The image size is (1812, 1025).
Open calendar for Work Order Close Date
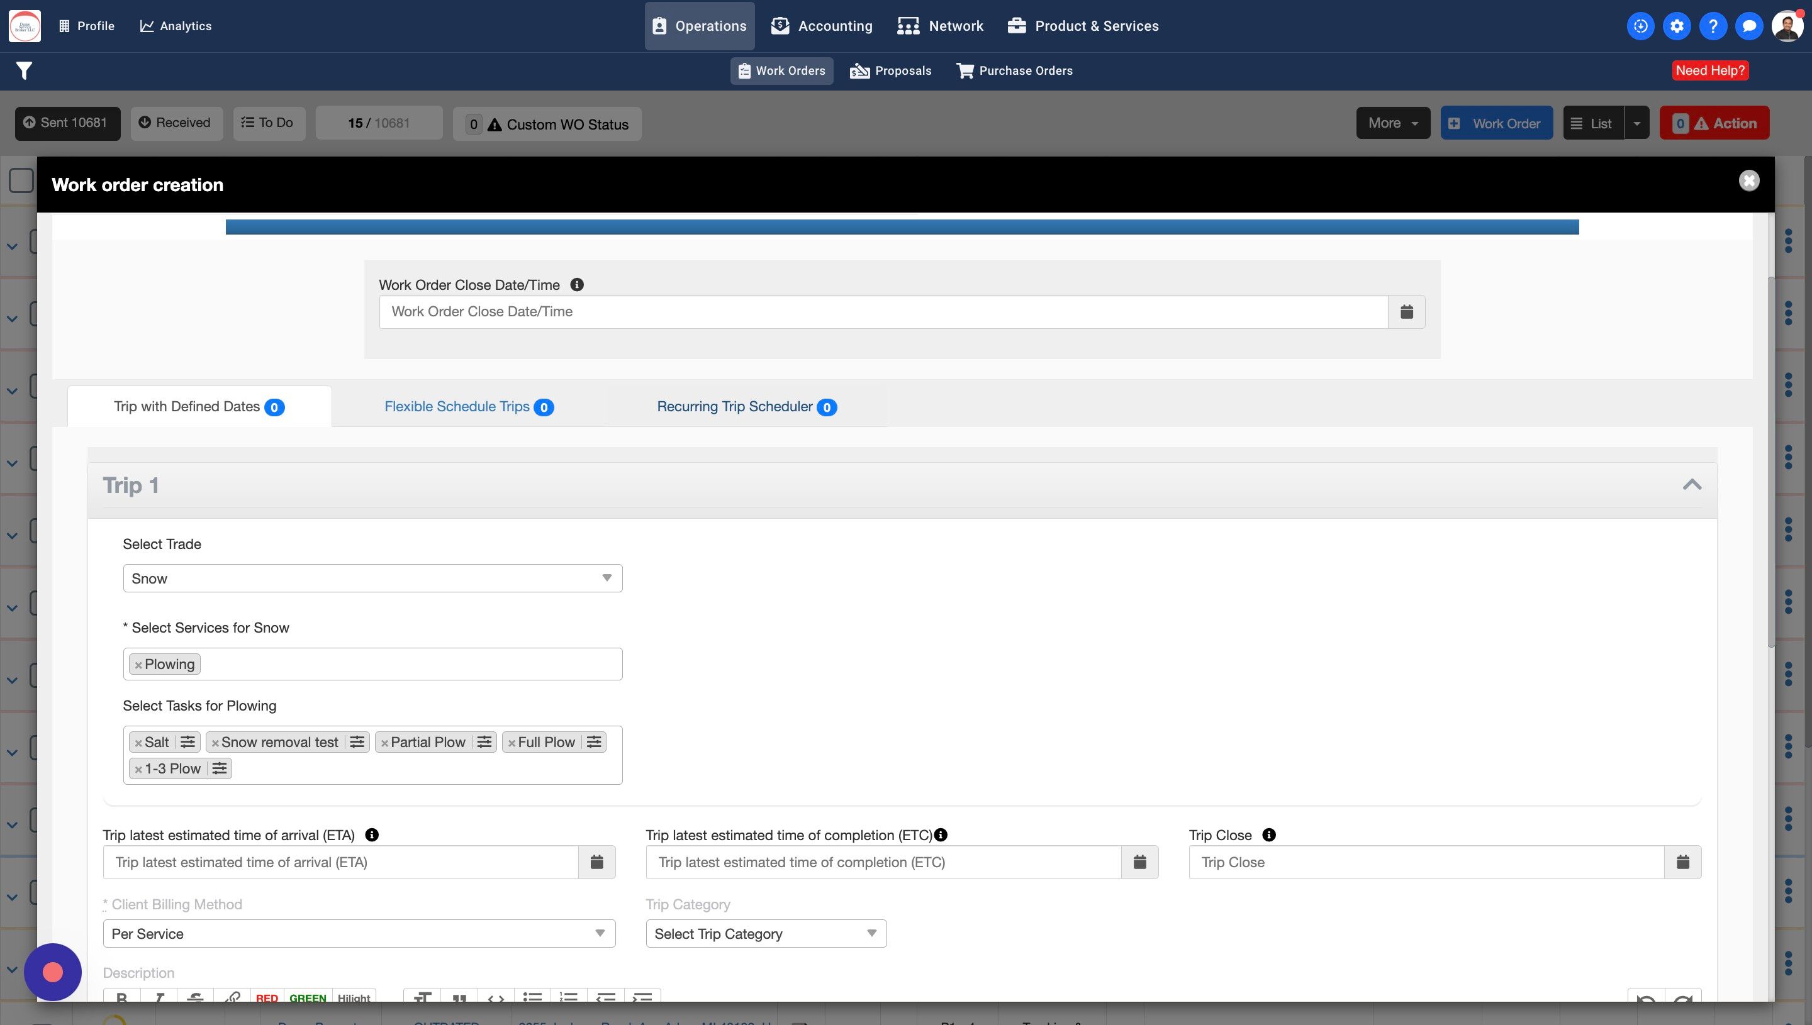tap(1406, 312)
